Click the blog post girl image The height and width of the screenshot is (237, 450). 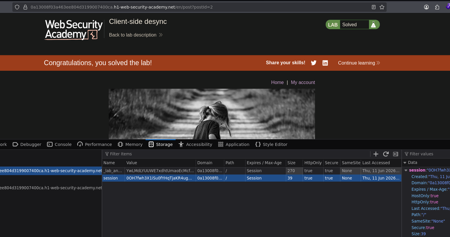[212, 114]
